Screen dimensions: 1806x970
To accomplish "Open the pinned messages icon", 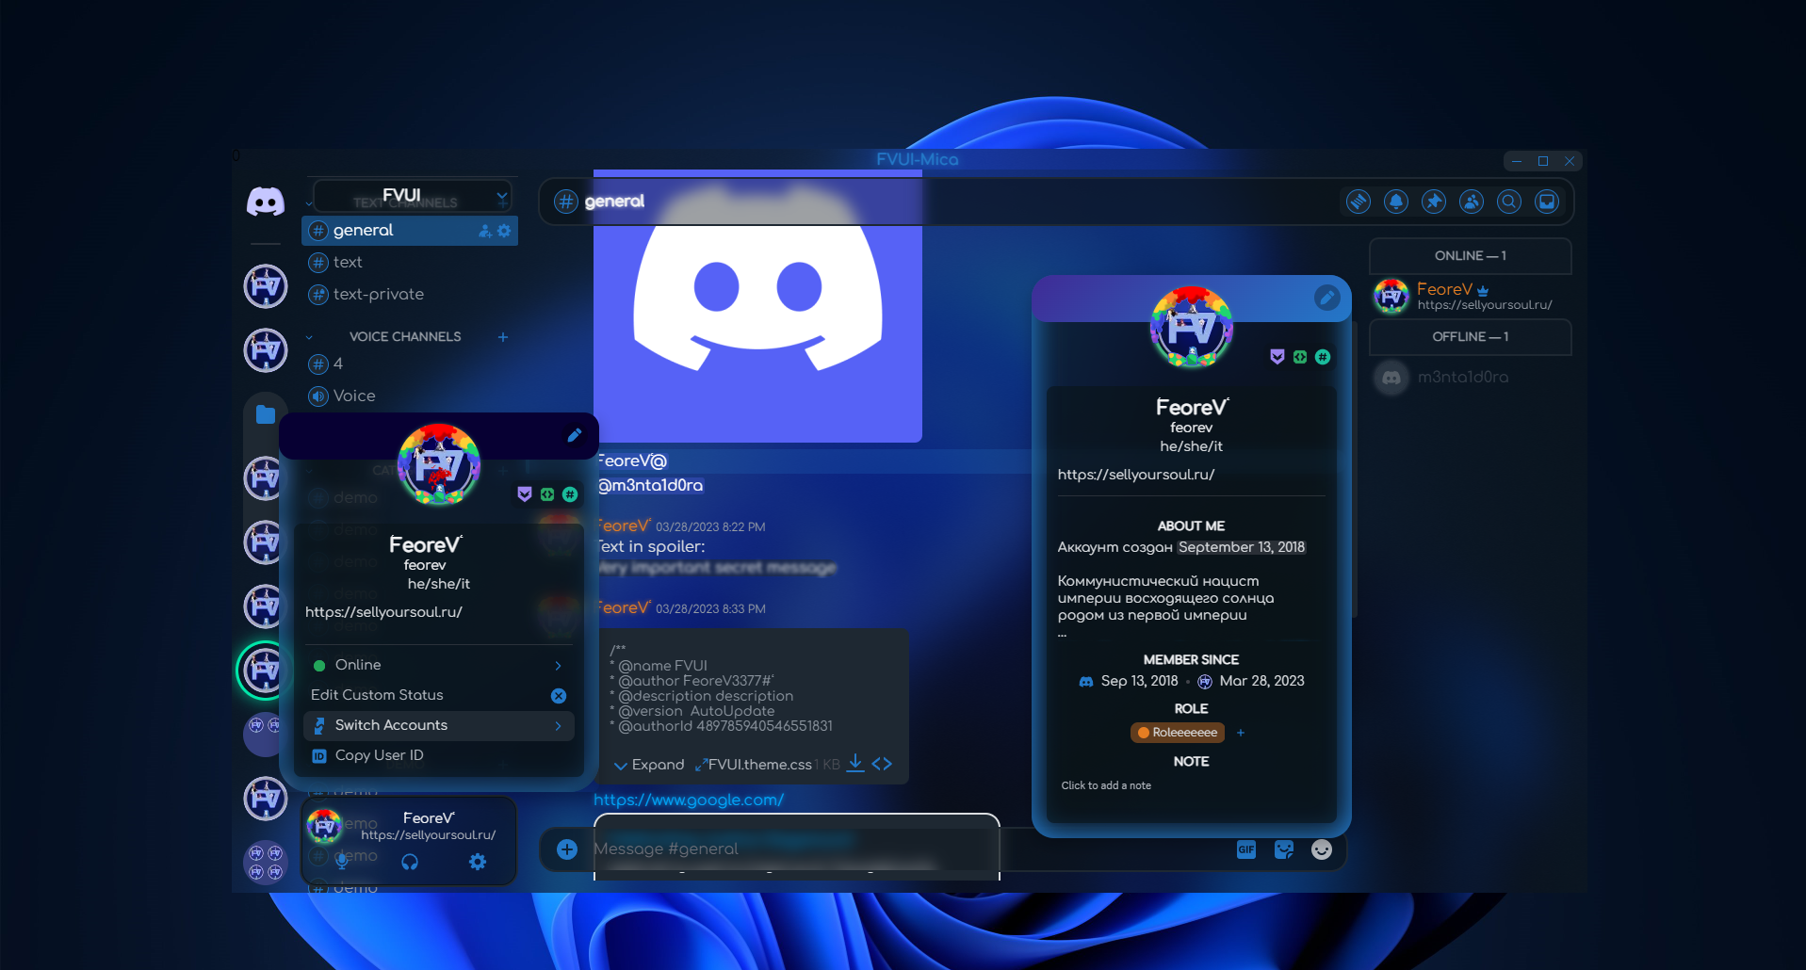I will [1434, 201].
